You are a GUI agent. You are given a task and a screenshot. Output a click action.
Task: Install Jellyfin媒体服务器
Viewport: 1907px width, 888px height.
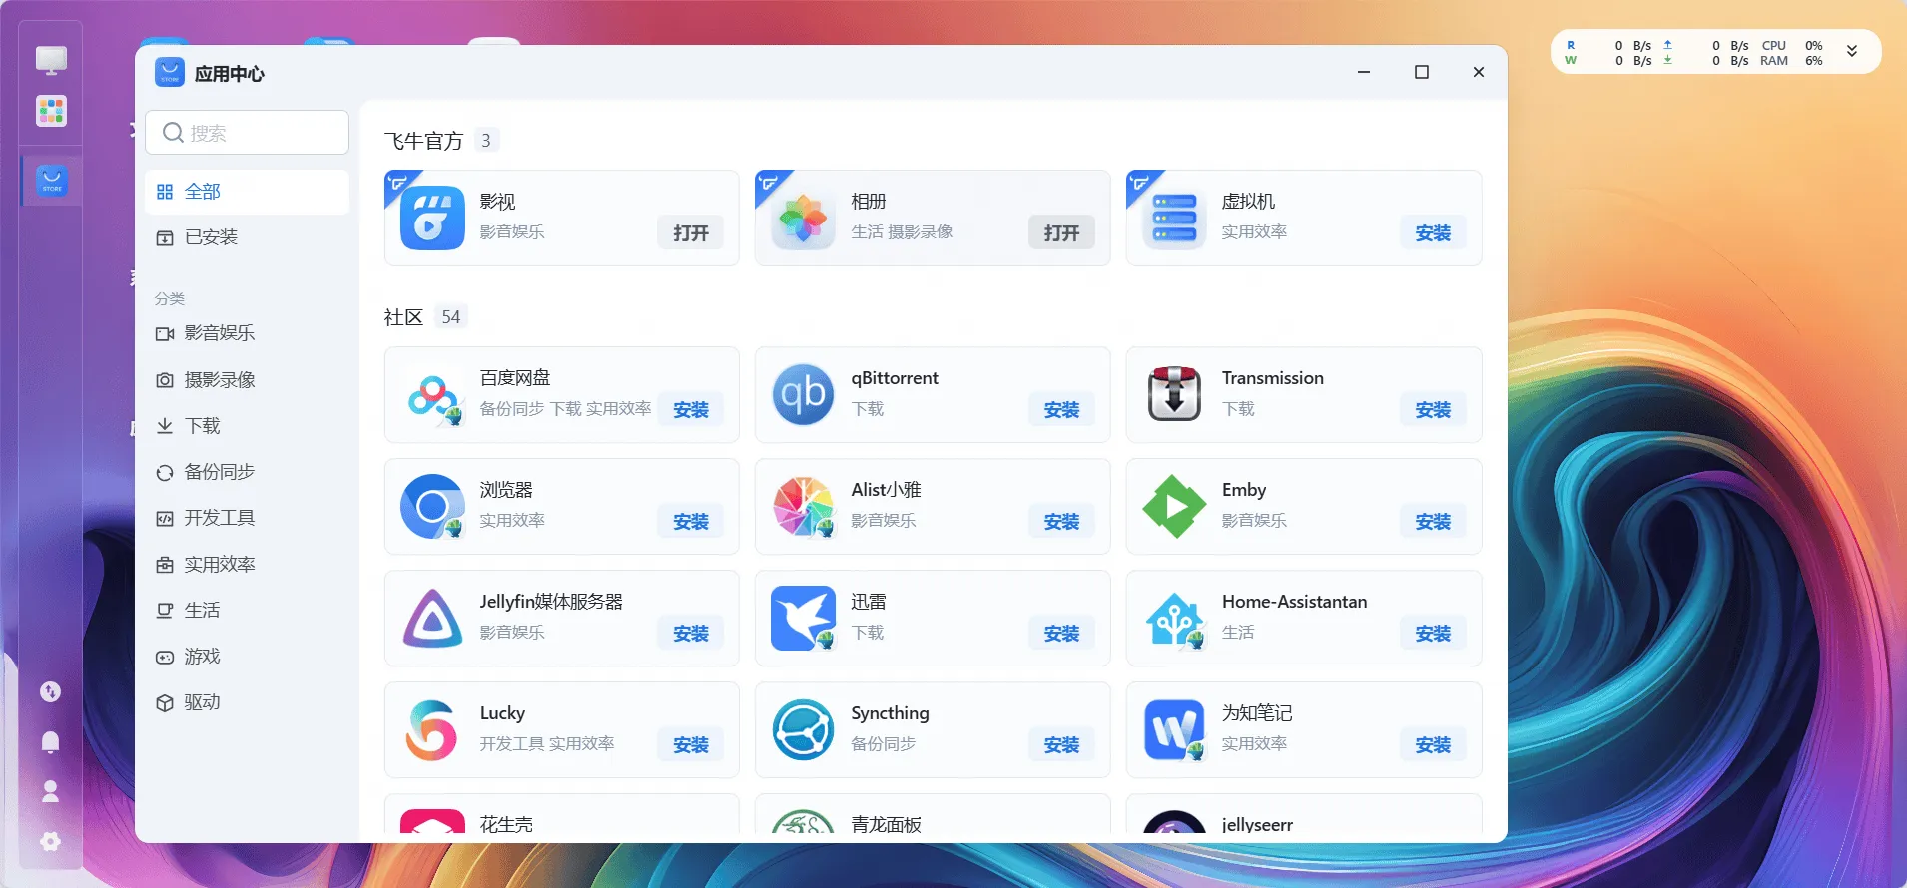point(691,634)
